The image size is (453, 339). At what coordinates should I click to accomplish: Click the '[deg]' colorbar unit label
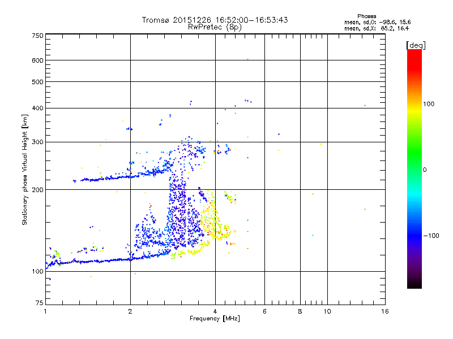point(416,45)
